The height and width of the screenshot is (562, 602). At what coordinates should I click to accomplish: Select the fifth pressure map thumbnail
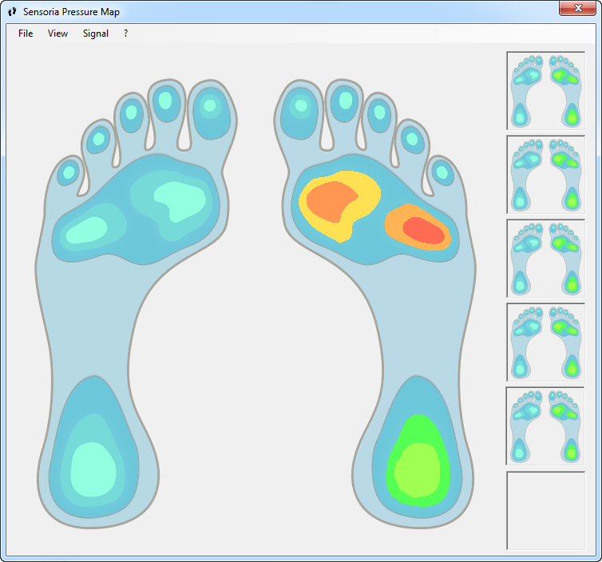click(x=545, y=426)
